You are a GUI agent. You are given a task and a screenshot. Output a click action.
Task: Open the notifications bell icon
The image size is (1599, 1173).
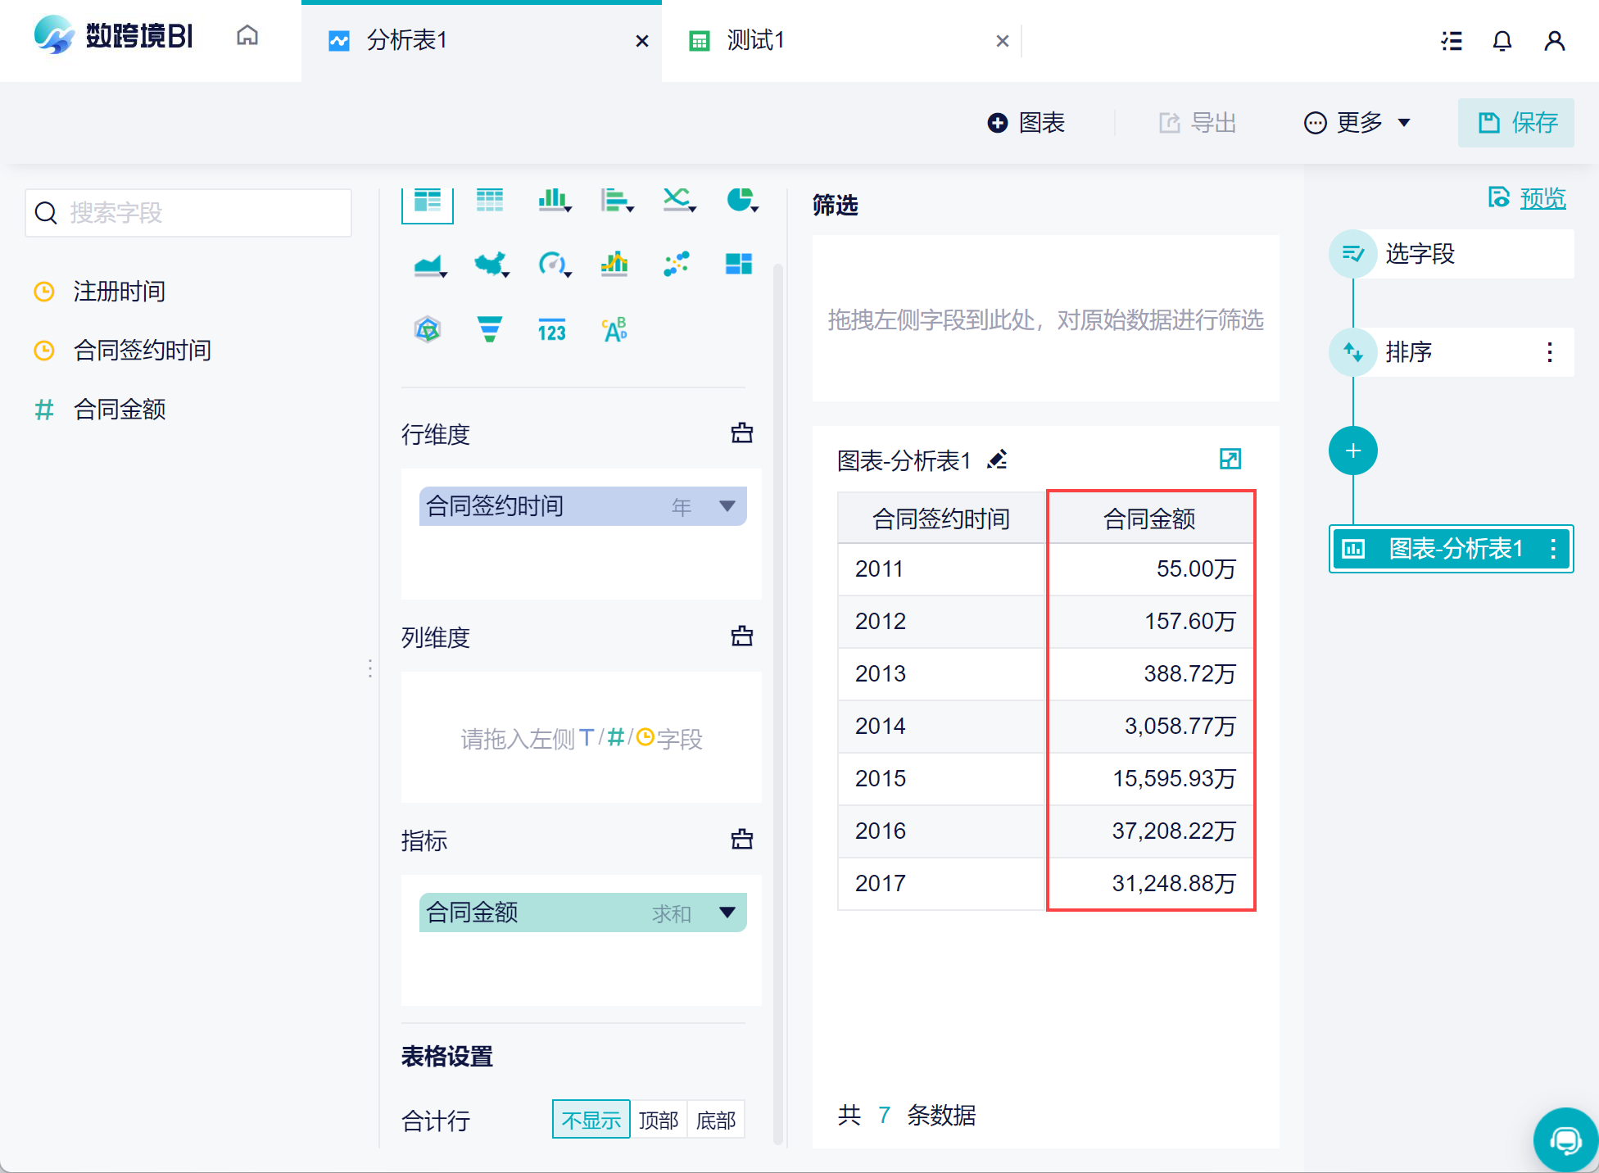[1502, 41]
